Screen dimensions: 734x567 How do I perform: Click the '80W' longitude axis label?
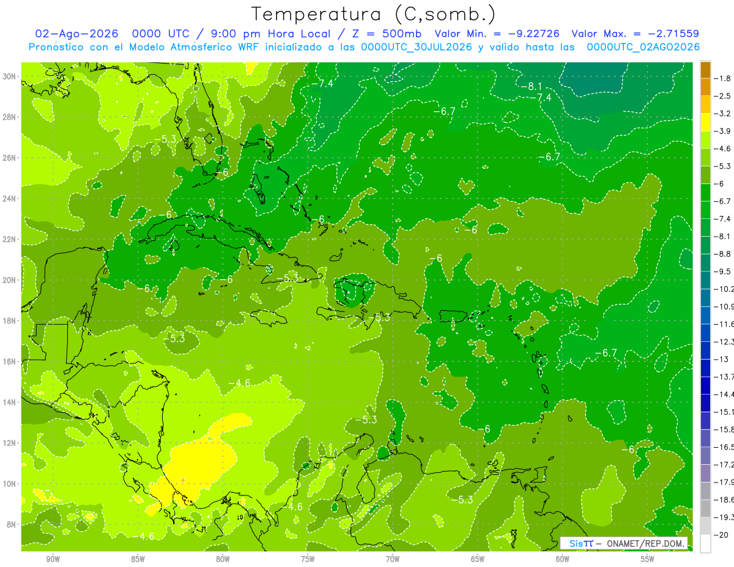[223, 558]
